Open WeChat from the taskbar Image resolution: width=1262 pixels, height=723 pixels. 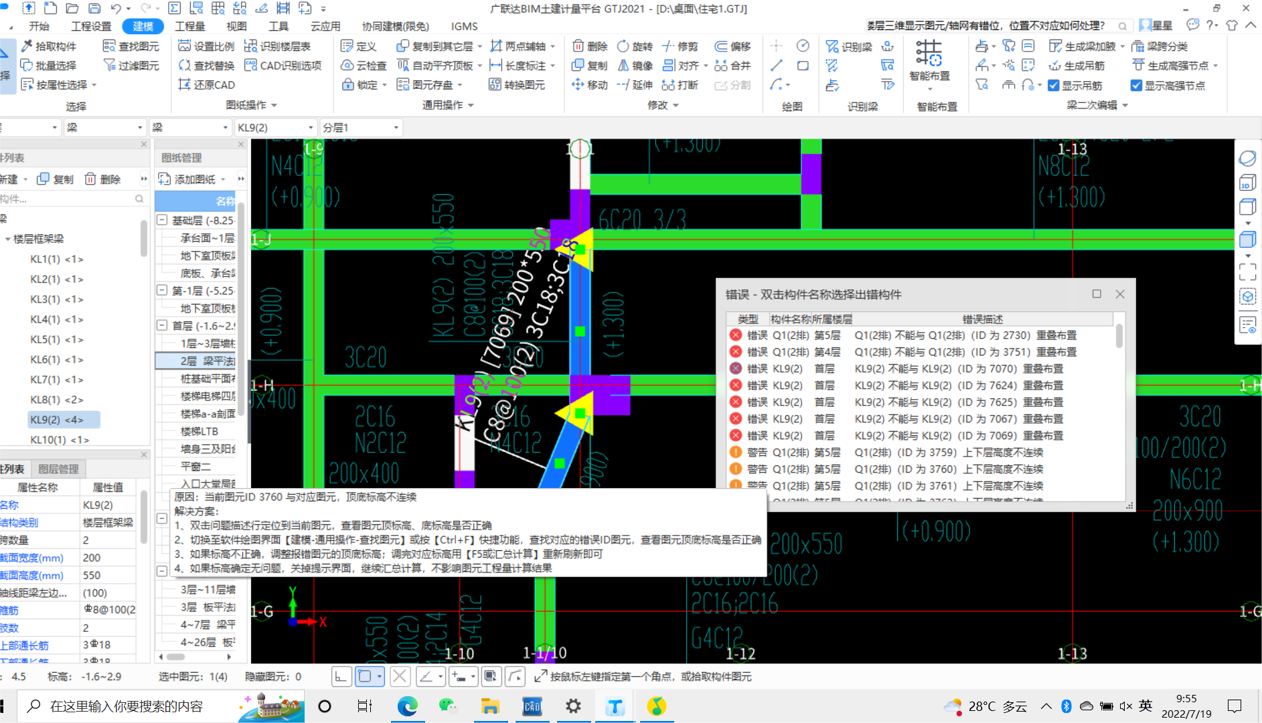447,706
